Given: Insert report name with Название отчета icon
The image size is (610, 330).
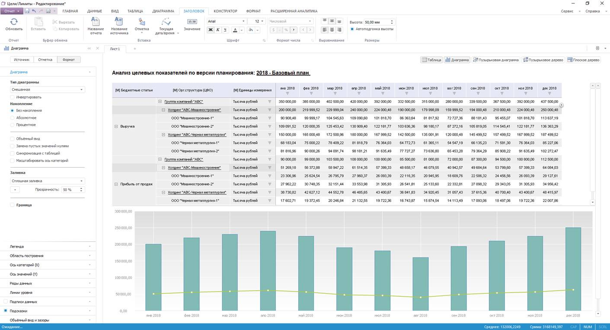Looking at the screenshot, I should click(x=96, y=22).
